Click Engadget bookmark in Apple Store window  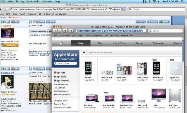click(98, 36)
